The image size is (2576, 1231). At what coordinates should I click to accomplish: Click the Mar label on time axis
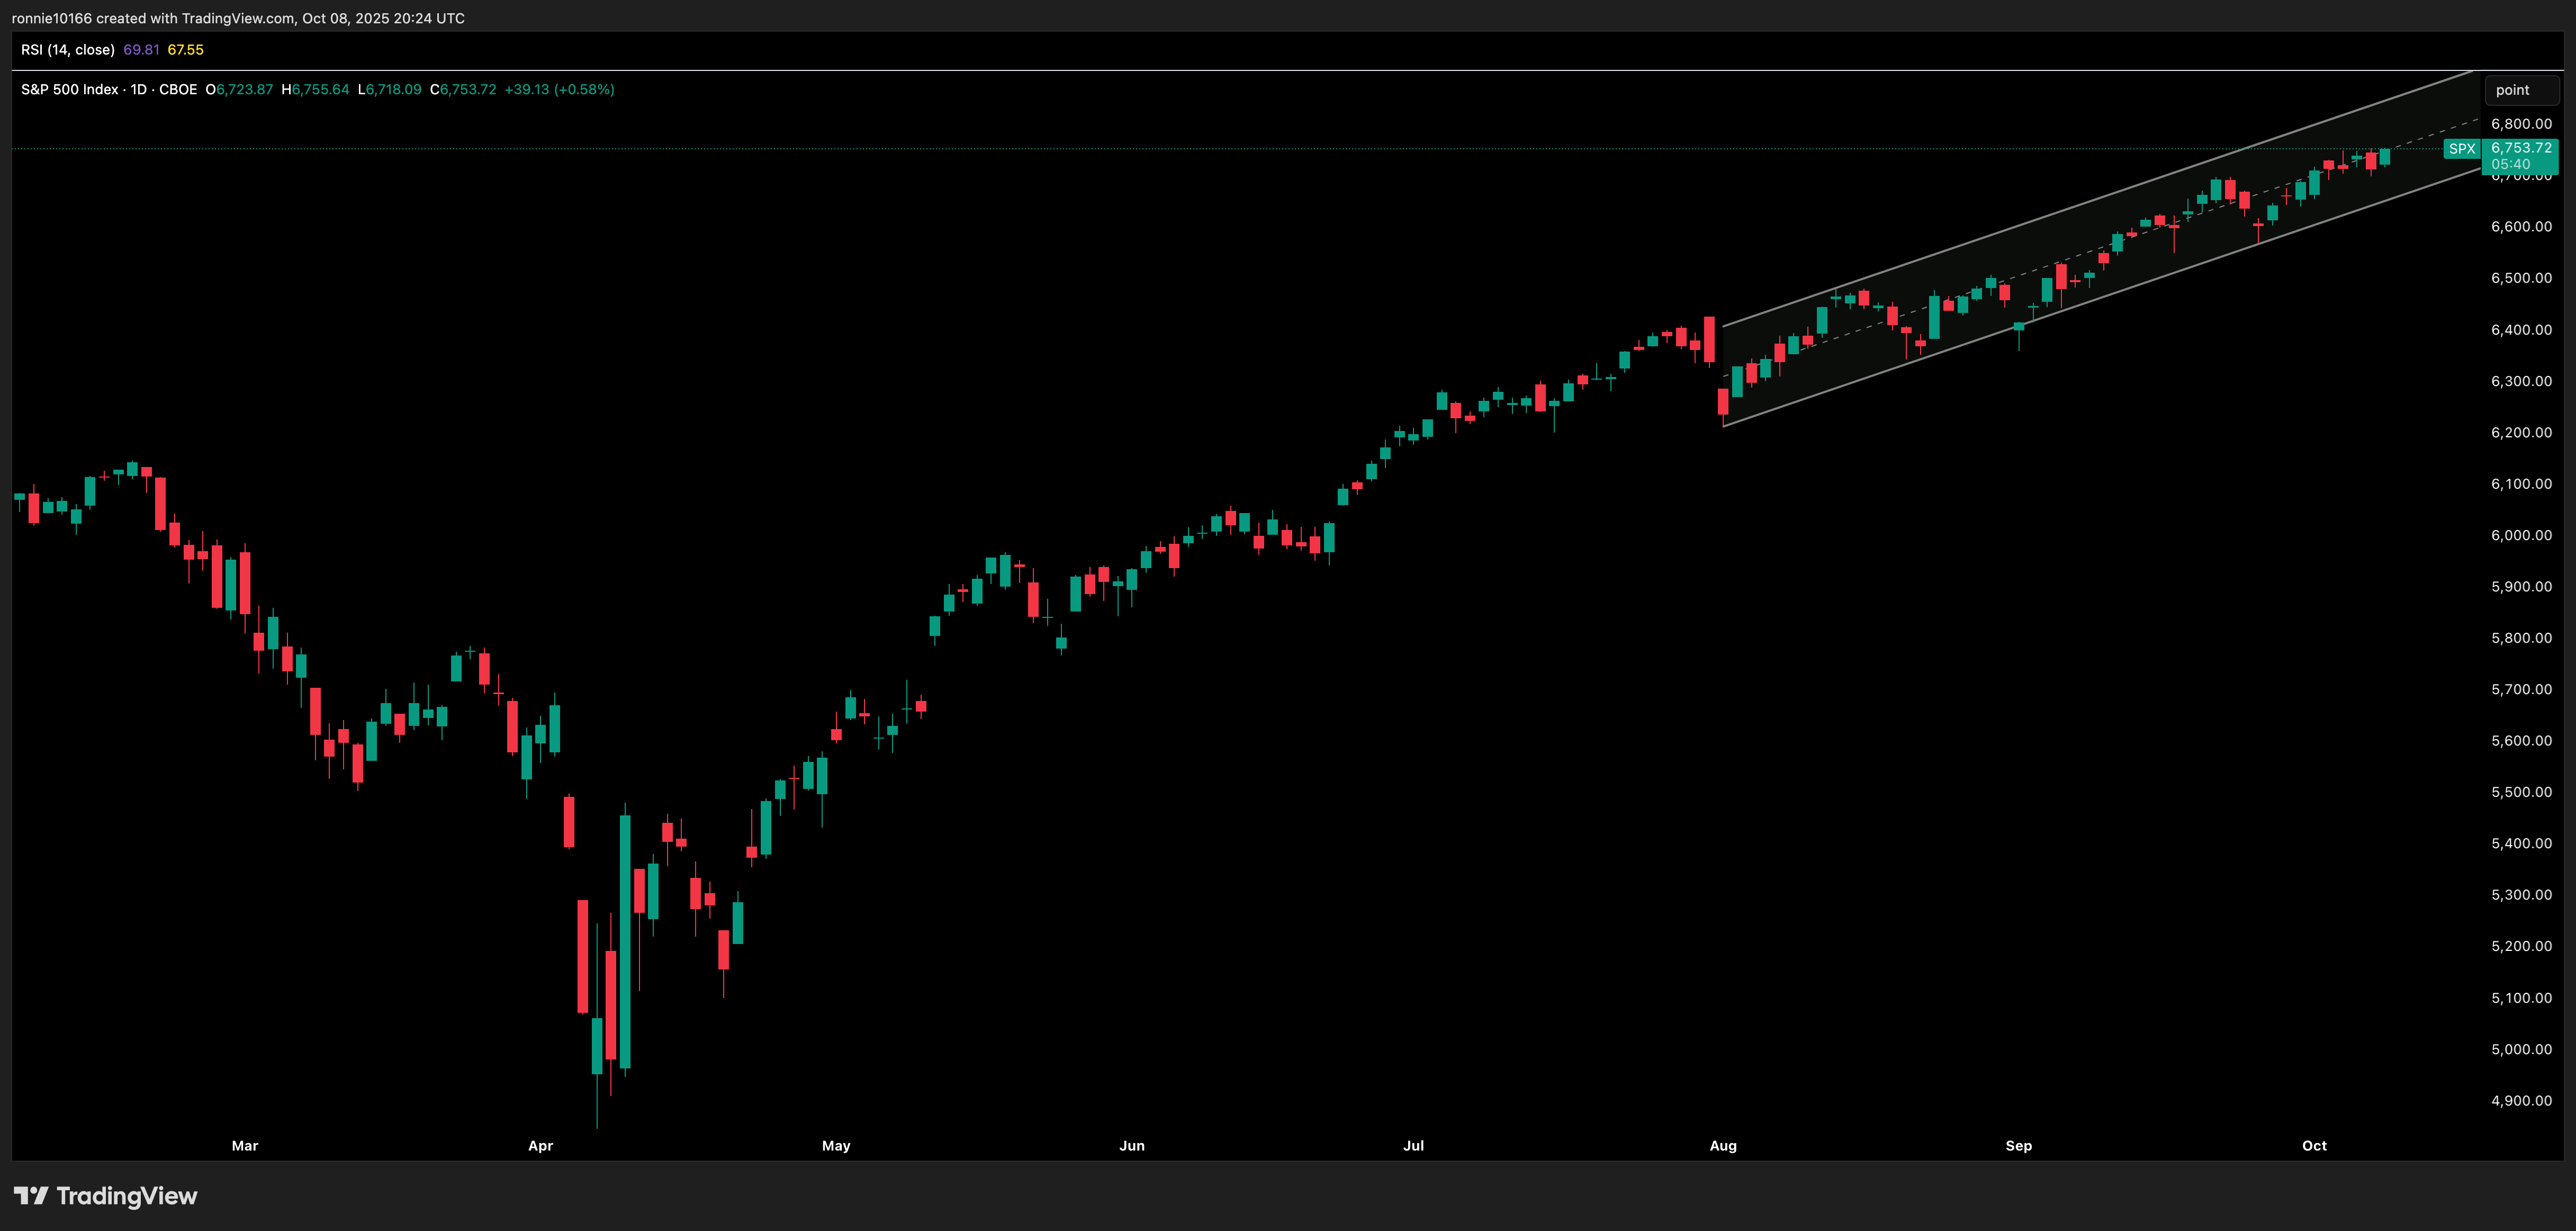pos(245,1146)
